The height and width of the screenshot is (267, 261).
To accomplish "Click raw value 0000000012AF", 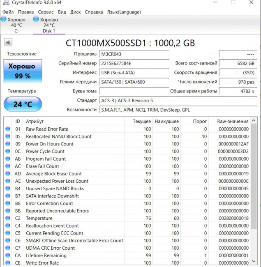I will [x=233, y=144].
